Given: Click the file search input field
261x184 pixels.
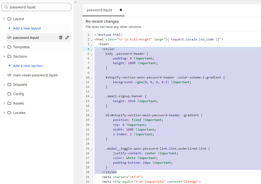Looking at the screenshot, I should pyautogui.click(x=39, y=7).
